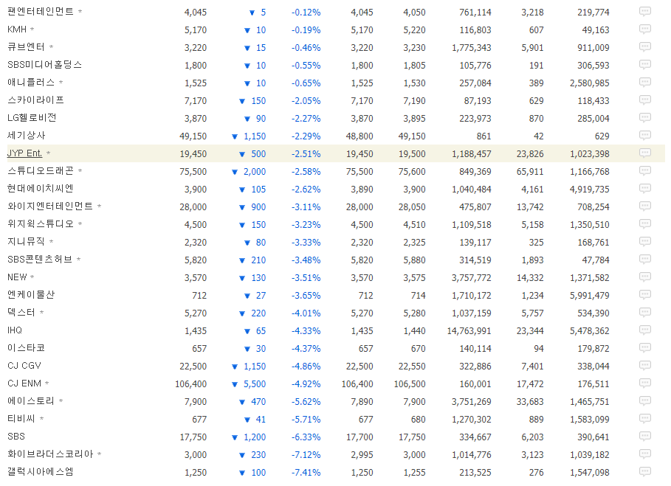The height and width of the screenshot is (486, 671).
Task: Open discussion icon for IHQ row
Action: 645,330
